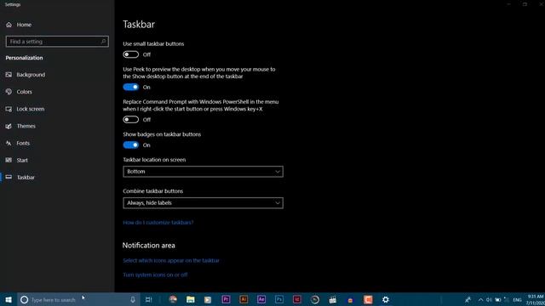Enable Replace Command Prompt with PowerShell toggle
This screenshot has width=545, height=306.
[x=130, y=120]
